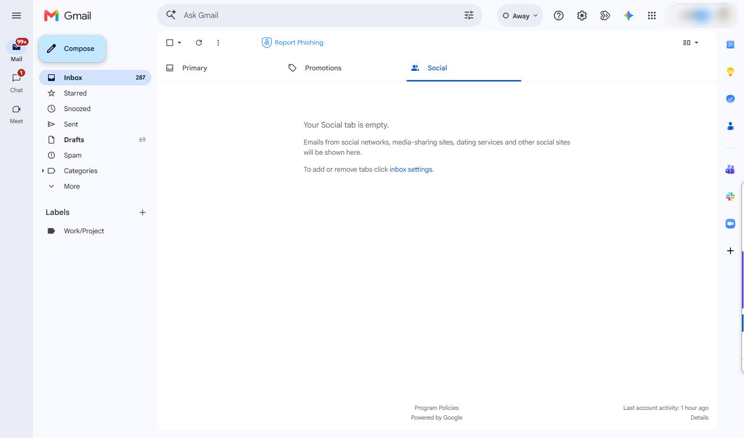Open Starred mail

point(95,93)
